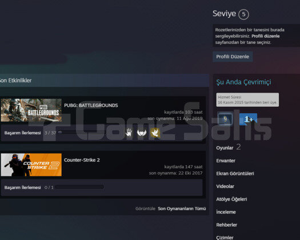The image size is (300, 240).
Task: Open the Rehberler section
Action: point(226,225)
